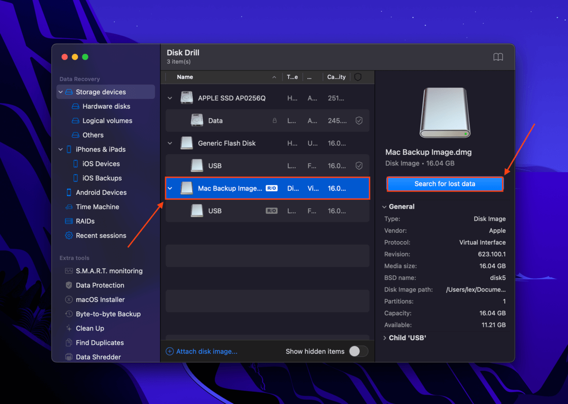The height and width of the screenshot is (404, 568).
Task: Click the lock icon in Data row
Action: click(x=275, y=121)
